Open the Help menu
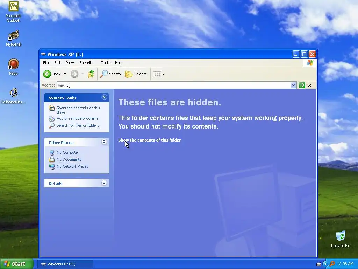 [x=119, y=63]
